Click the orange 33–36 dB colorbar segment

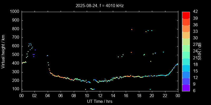pyautogui.click(x=186, y=28)
